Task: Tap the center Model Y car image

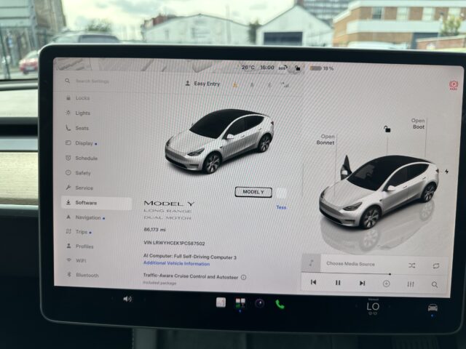Action: point(220,142)
